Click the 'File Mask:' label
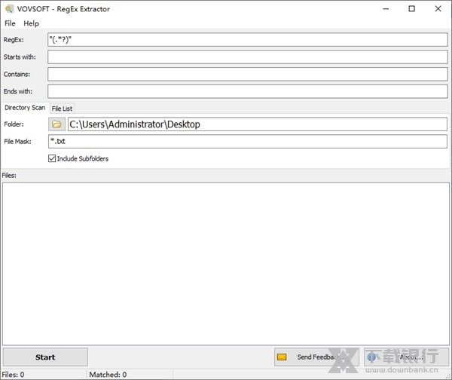Viewport: 452px width, 380px height. point(17,142)
